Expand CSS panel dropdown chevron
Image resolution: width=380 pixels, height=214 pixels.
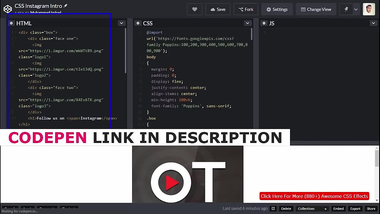(248, 23)
